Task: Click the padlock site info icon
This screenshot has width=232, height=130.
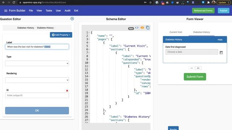Action: tap(20, 3)
